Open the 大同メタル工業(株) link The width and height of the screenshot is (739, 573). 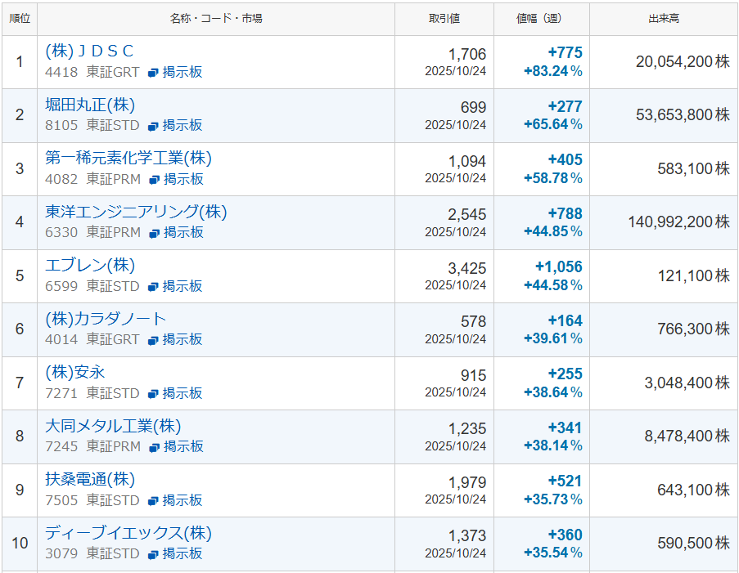[x=113, y=427]
